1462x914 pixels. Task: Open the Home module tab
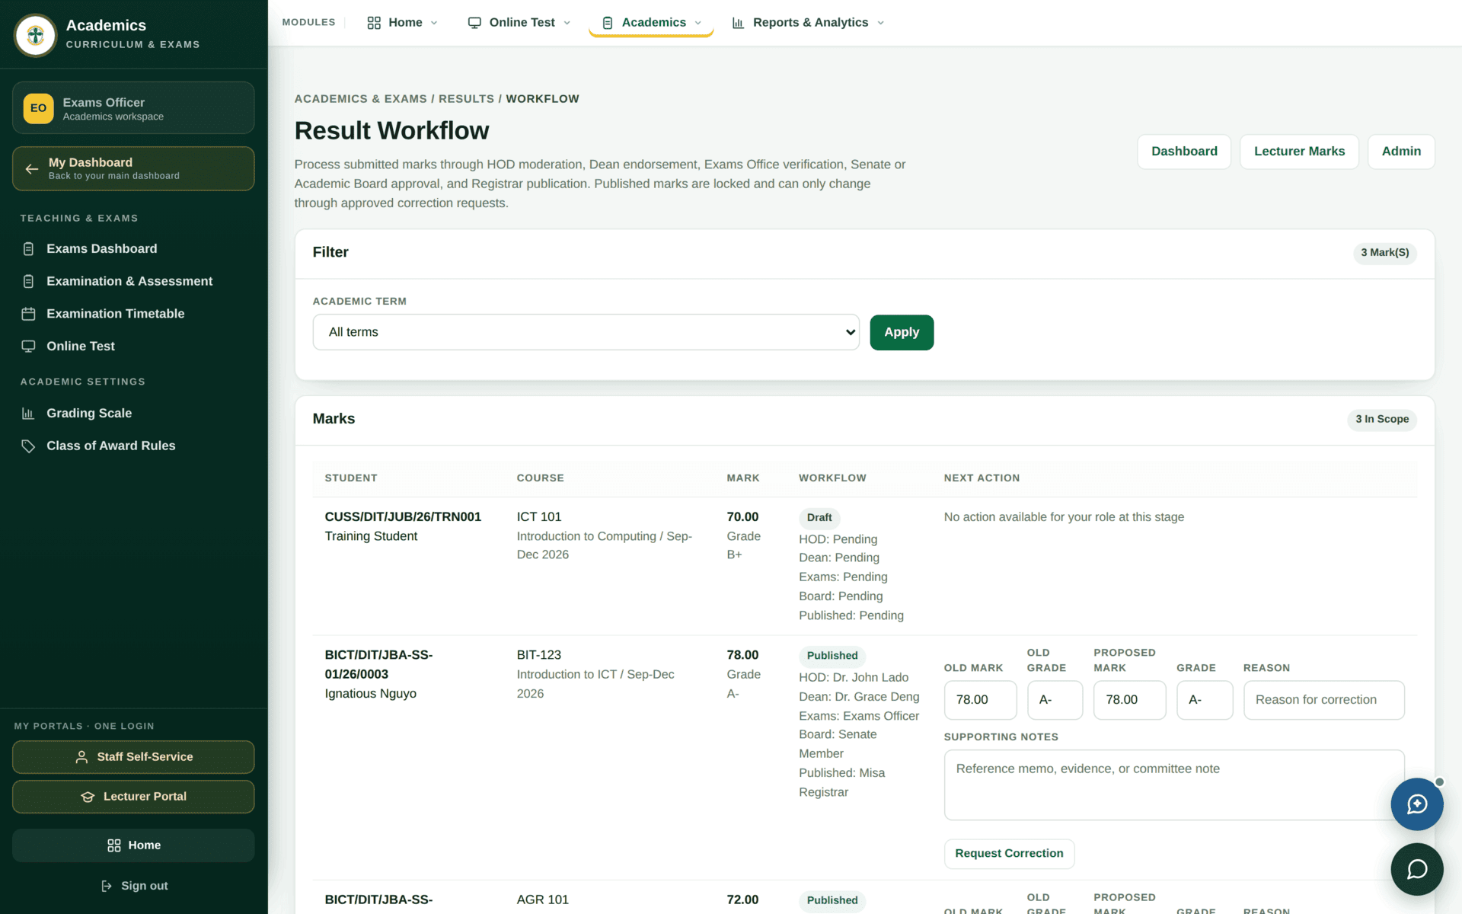point(403,23)
